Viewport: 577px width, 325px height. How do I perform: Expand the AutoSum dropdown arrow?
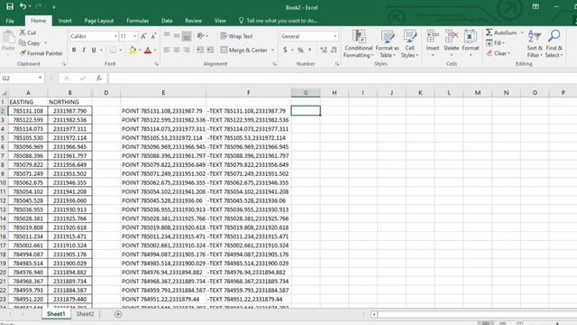click(522, 32)
